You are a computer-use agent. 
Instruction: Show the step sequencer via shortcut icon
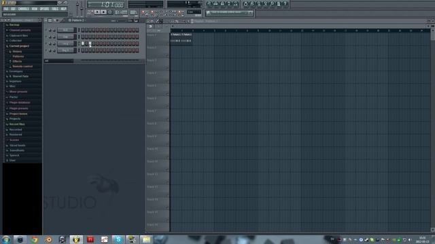tap(215, 4)
